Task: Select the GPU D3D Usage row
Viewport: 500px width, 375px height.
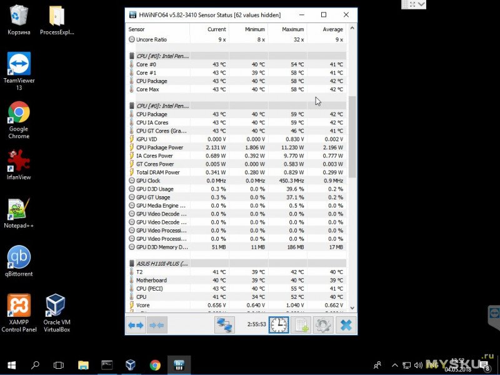Action: point(236,189)
